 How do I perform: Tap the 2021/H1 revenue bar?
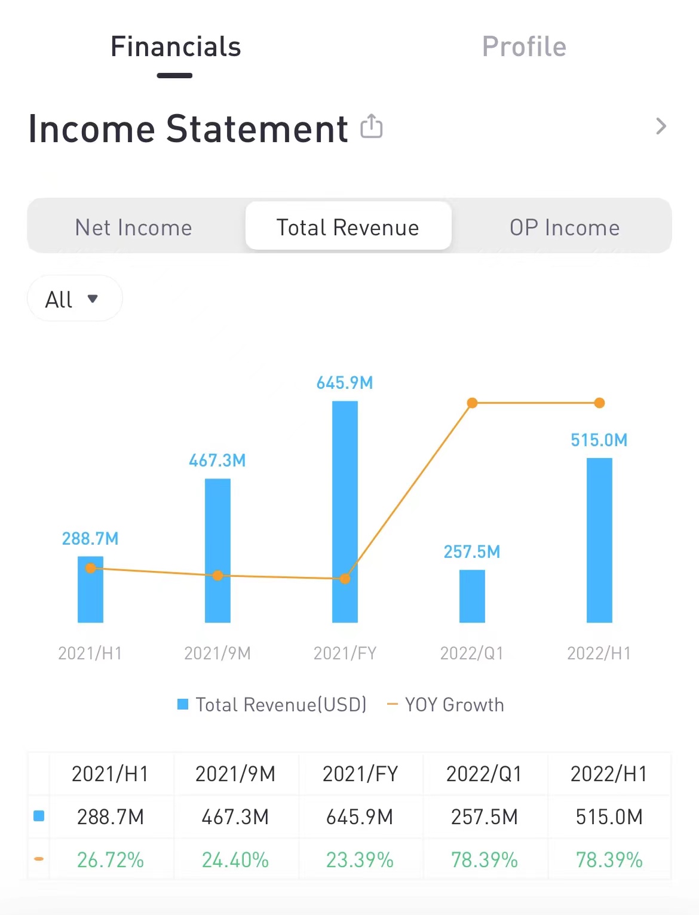(90, 589)
